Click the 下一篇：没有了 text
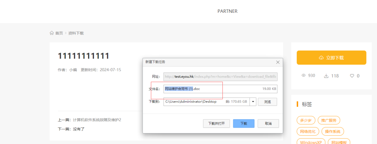Viewport: 377px width, 144px height. (x=71, y=129)
